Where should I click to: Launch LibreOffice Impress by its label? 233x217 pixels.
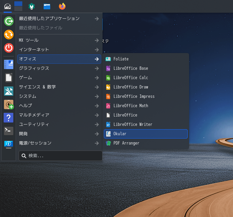tap(134, 96)
